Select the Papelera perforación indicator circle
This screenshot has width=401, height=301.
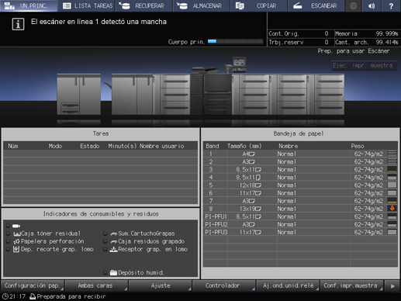(x=9, y=241)
